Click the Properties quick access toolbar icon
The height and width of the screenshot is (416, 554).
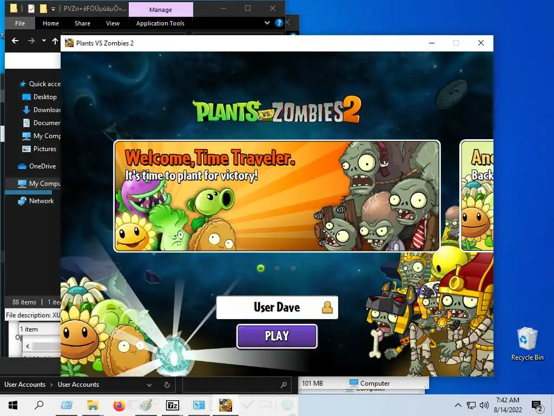click(31, 9)
